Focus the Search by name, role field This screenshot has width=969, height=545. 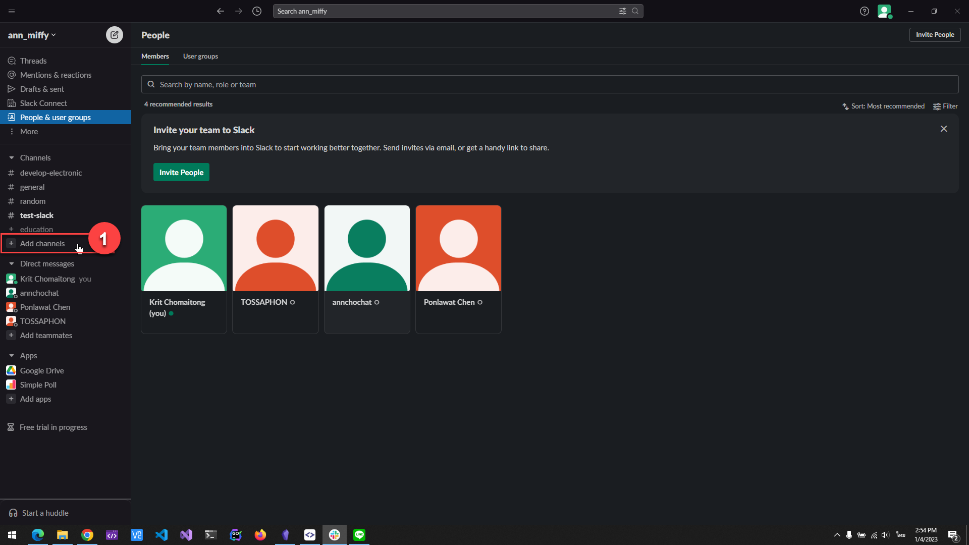click(550, 84)
